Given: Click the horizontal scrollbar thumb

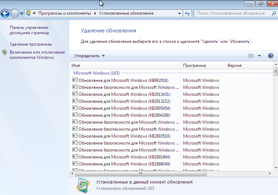Looking at the screenshot, I should coord(141,174).
